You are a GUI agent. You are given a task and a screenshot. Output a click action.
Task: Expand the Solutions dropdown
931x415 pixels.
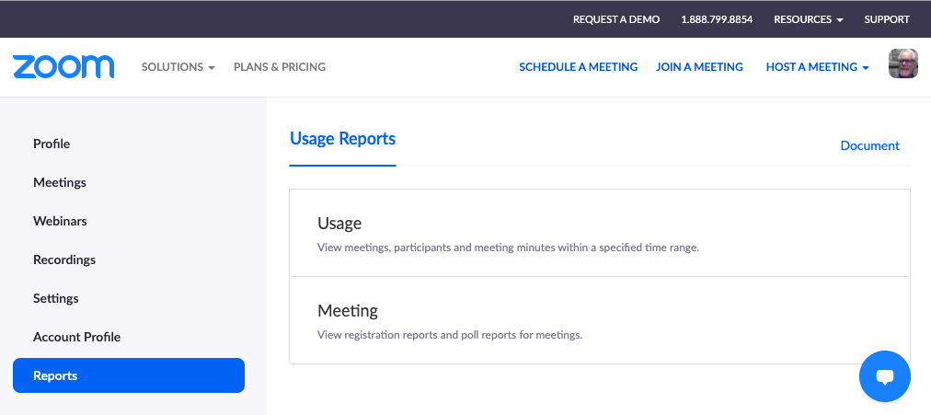tap(178, 67)
